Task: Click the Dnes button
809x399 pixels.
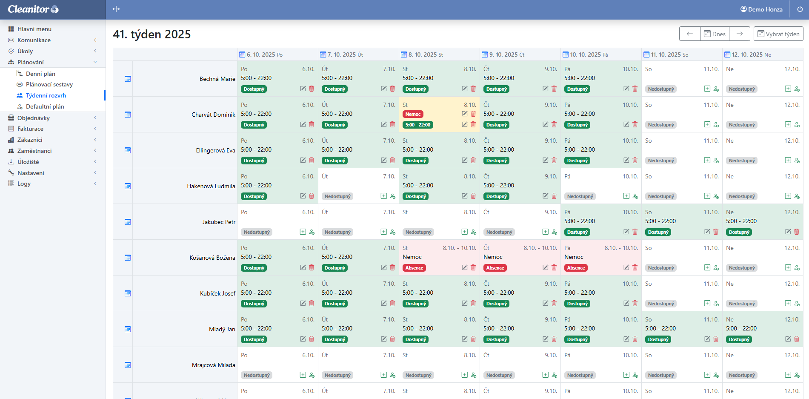Action: (715, 34)
